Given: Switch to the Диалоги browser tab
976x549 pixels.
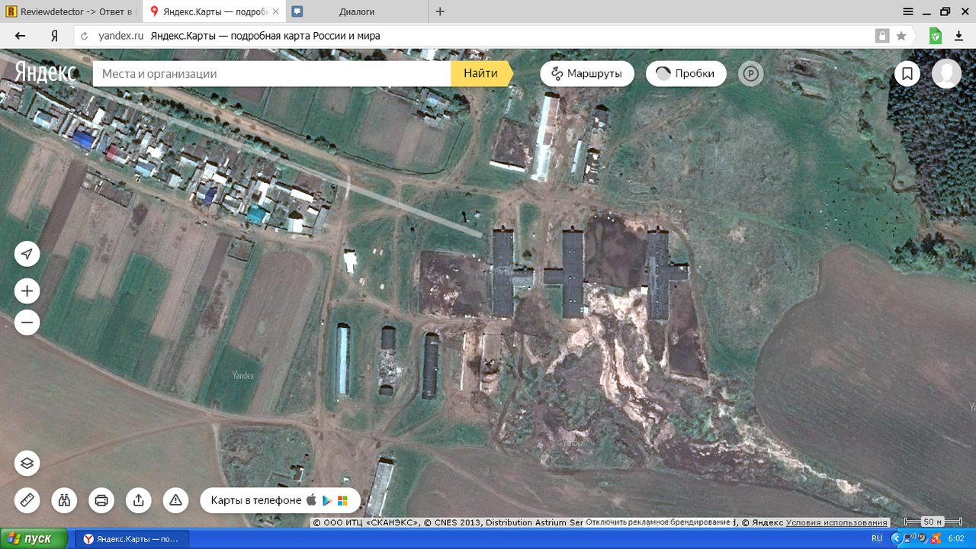Looking at the screenshot, I should pos(355,11).
